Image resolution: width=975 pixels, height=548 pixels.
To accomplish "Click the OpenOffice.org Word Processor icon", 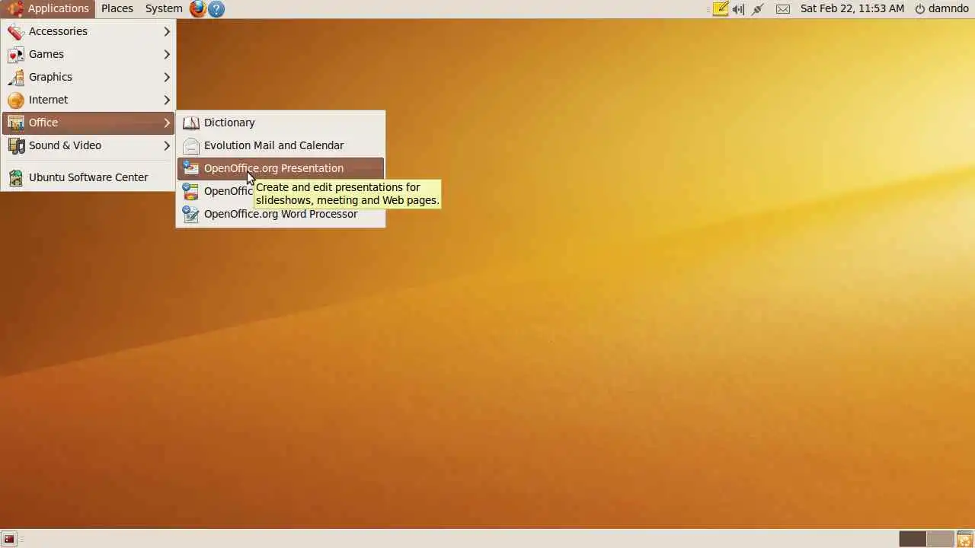I will coord(191,214).
